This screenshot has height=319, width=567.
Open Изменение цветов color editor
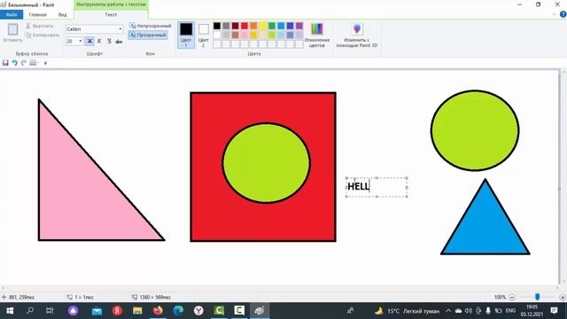coord(317,35)
